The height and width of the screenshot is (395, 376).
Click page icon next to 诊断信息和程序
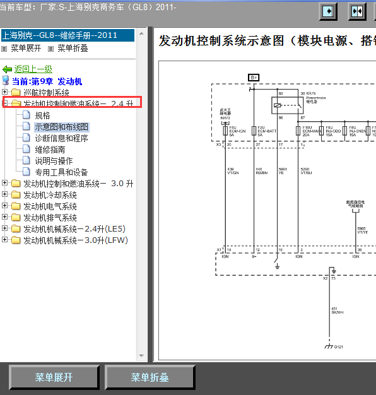(x=26, y=138)
